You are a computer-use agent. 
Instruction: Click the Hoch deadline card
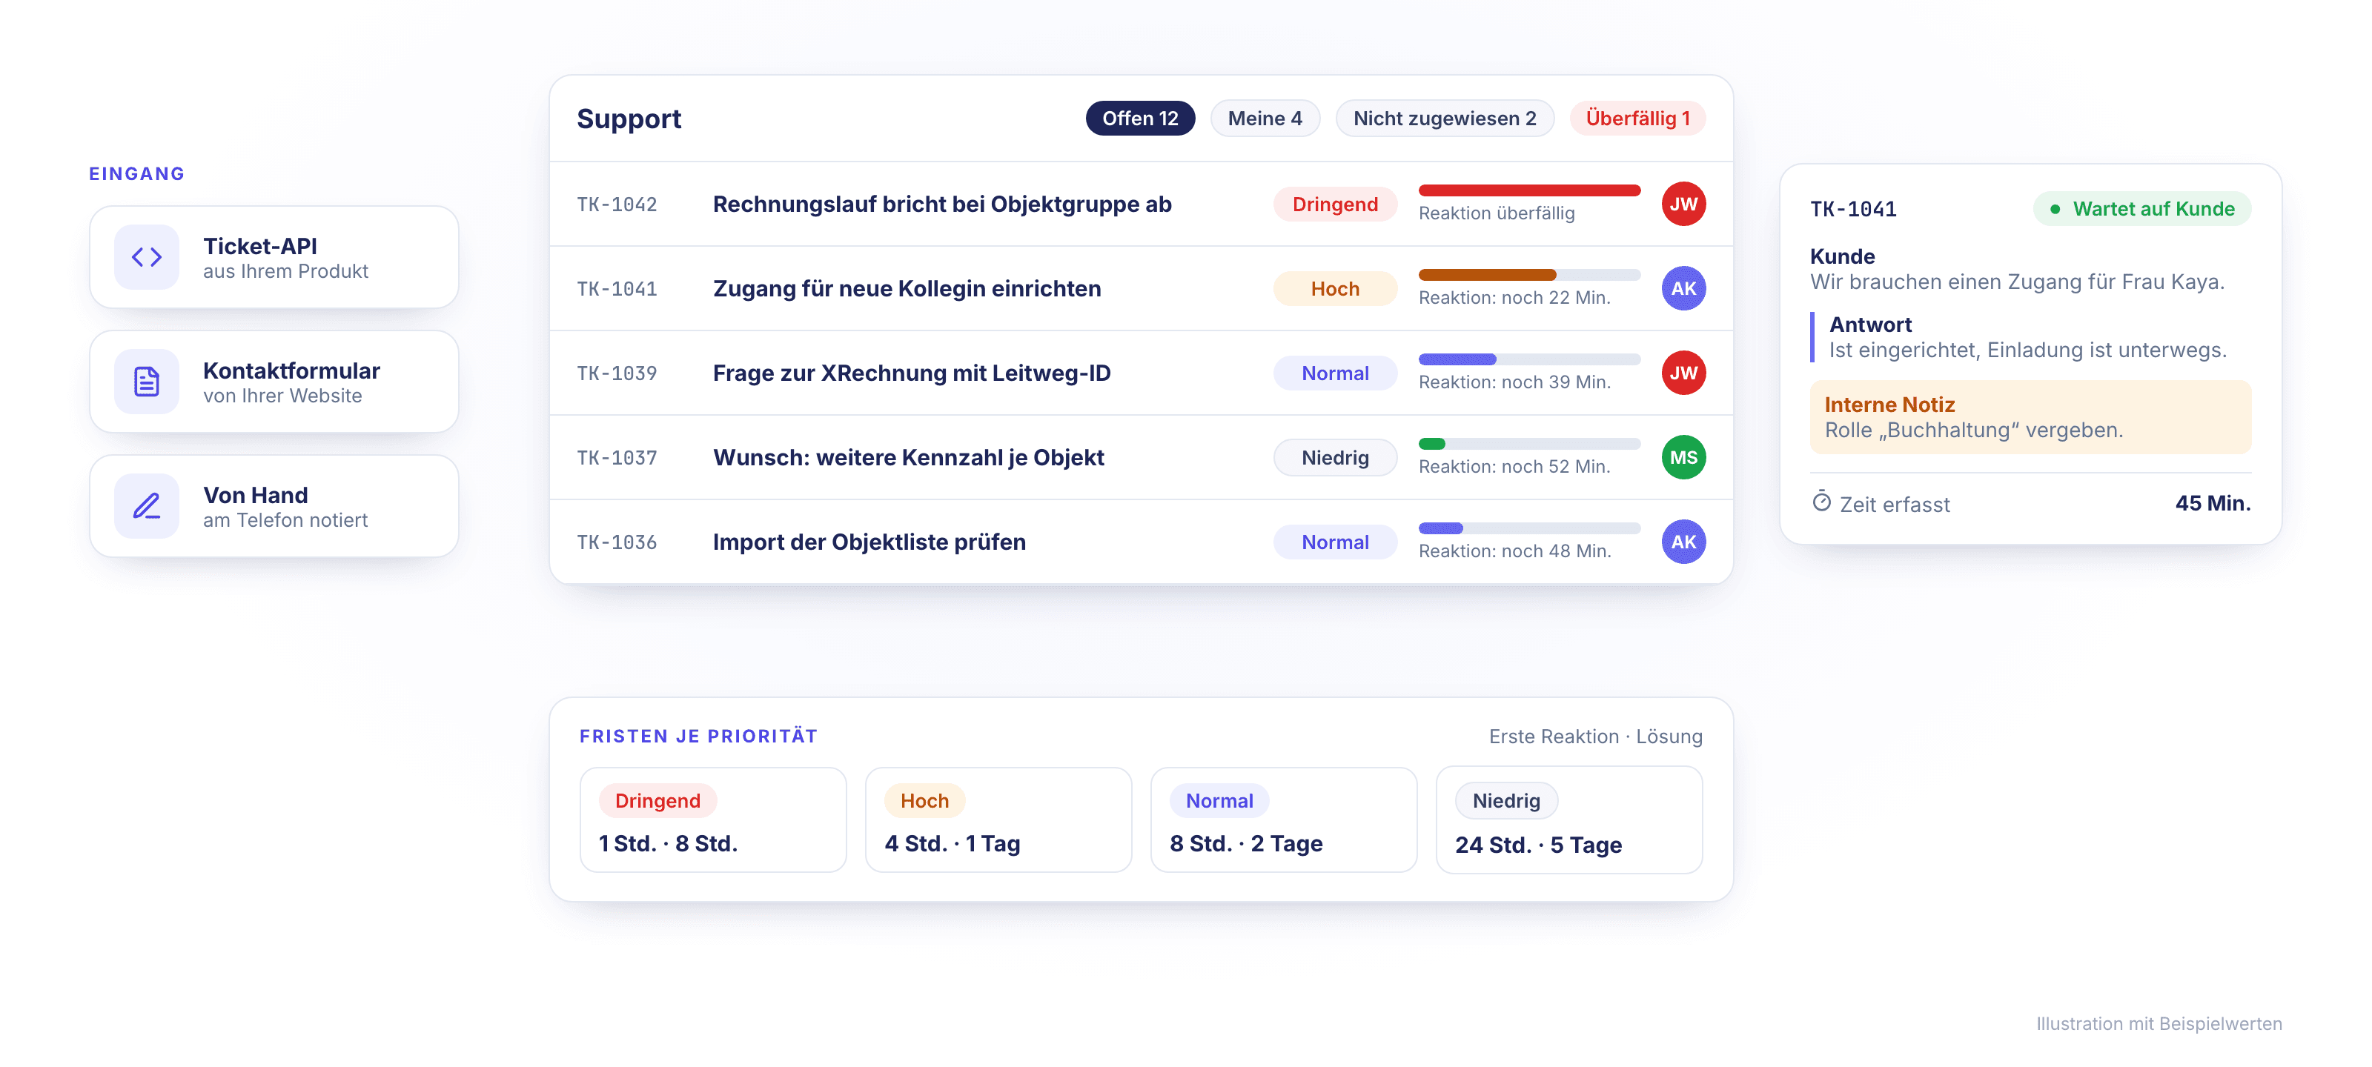click(998, 820)
